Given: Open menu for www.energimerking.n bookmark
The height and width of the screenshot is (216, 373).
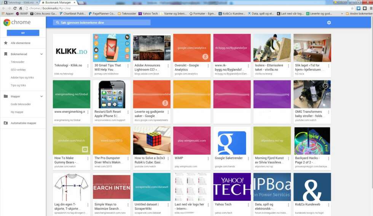Looking at the screenshot, I should point(88,112).
